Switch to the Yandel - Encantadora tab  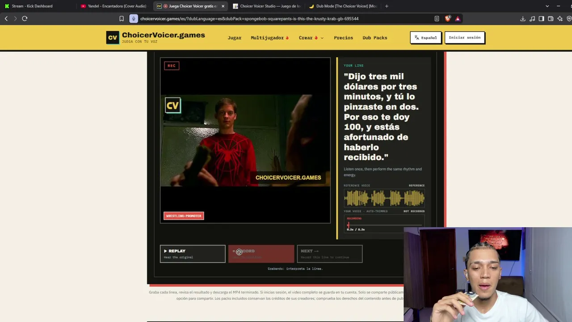(114, 6)
